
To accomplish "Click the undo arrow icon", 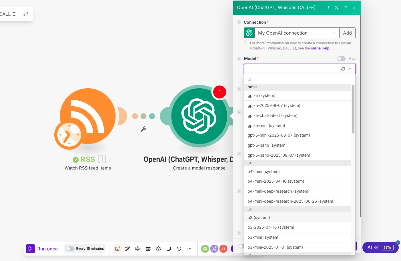I will [x=179, y=249].
